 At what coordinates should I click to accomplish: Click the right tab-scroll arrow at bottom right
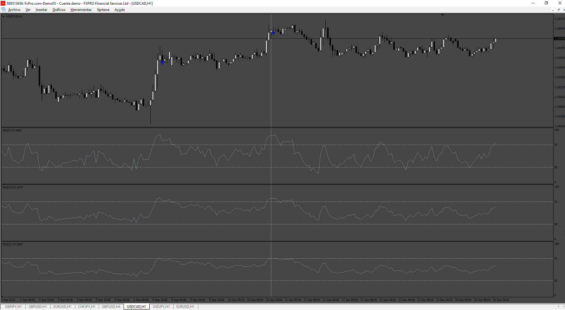pyautogui.click(x=563, y=306)
